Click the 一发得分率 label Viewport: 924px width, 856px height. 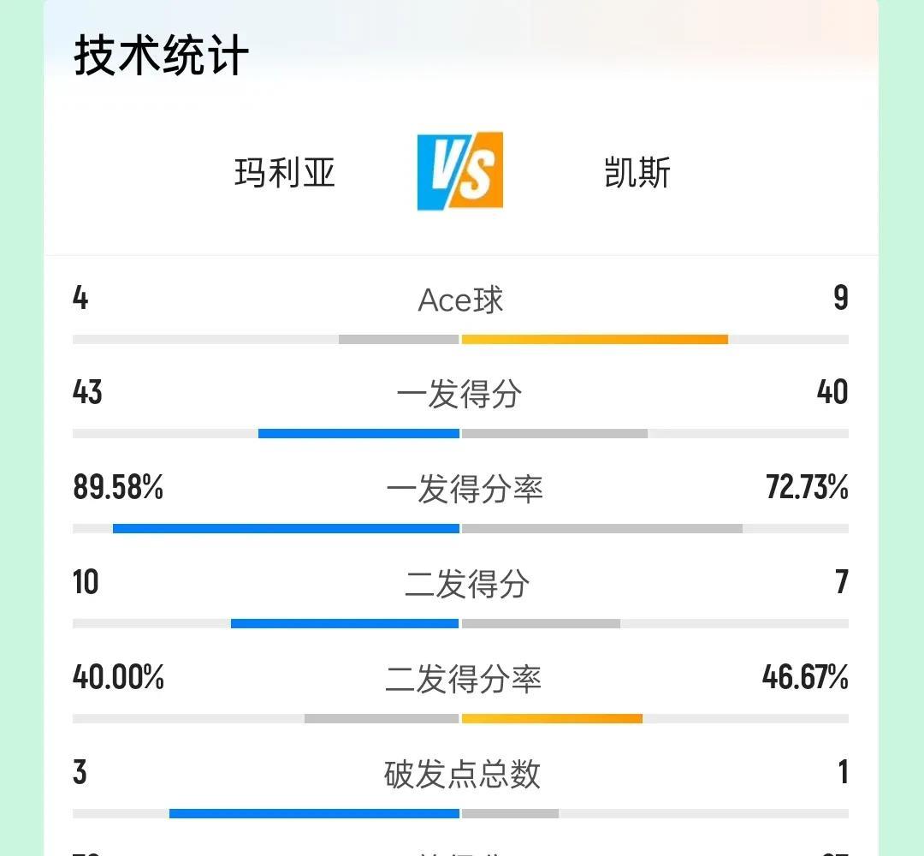tap(465, 489)
